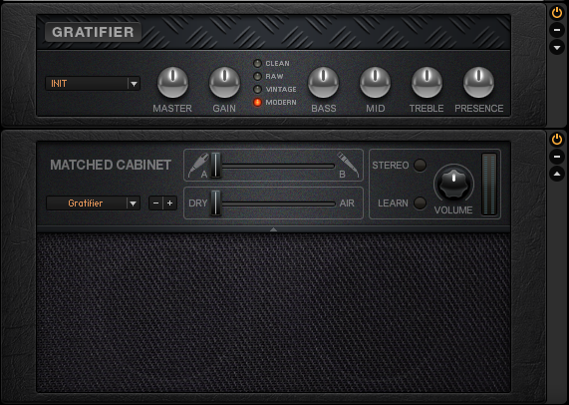Select the VINTAGE channel mode
The height and width of the screenshot is (405, 569).
[x=257, y=90]
